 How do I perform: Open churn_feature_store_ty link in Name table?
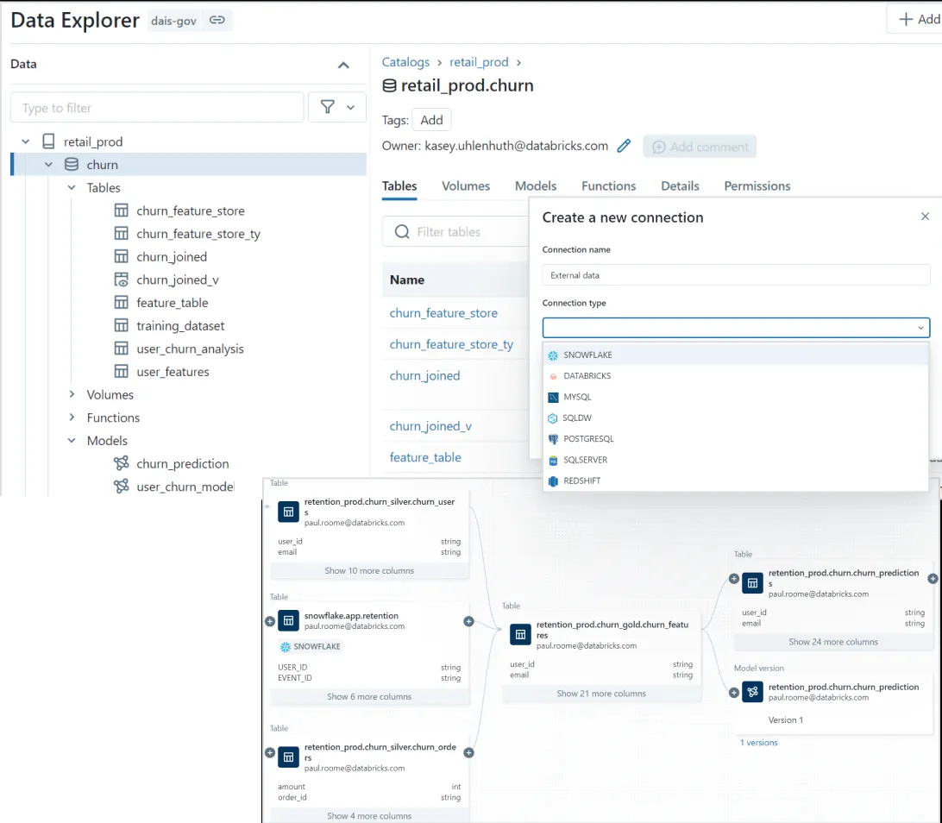point(451,343)
